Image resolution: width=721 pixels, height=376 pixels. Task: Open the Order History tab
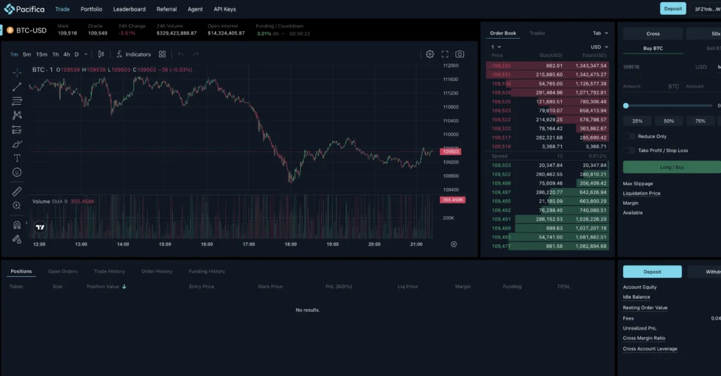click(157, 271)
